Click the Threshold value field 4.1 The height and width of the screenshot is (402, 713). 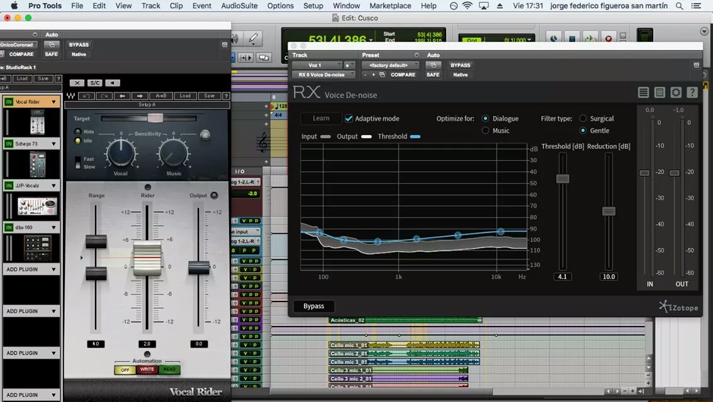click(563, 276)
